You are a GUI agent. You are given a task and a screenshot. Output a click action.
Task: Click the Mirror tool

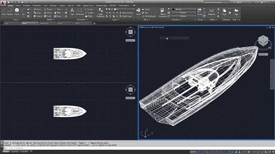[x=48, y=13]
